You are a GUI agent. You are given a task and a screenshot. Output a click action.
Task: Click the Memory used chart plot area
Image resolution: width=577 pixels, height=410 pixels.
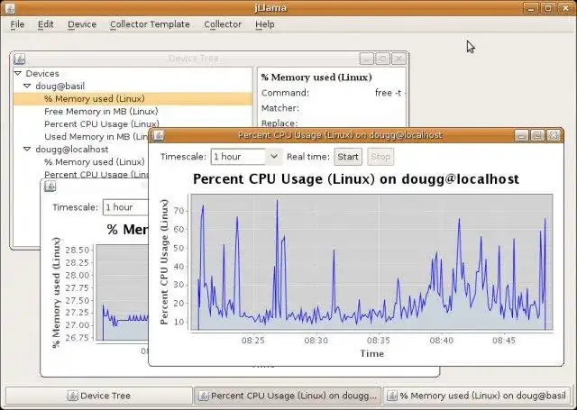tap(123, 293)
